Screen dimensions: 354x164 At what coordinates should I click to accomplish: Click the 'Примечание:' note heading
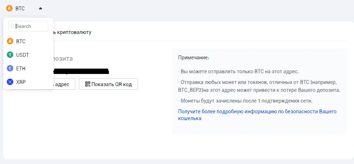tap(194, 58)
